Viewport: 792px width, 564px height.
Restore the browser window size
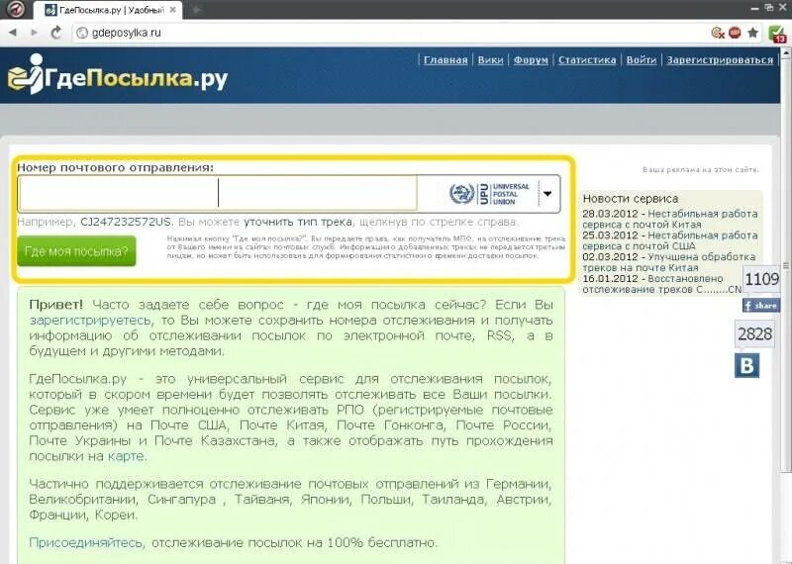769,8
